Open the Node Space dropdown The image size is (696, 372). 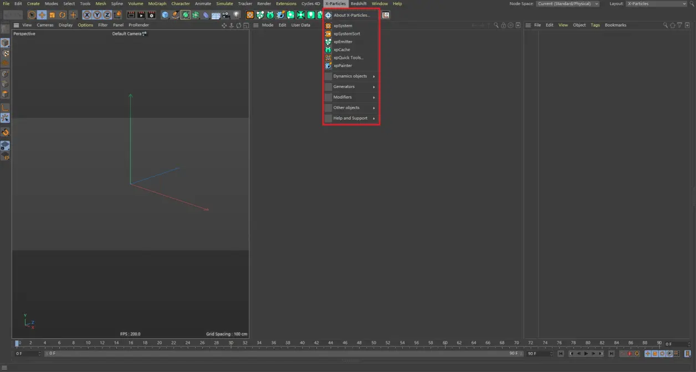tap(567, 3)
